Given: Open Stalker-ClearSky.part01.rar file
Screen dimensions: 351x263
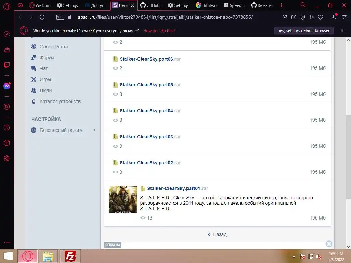Looking at the screenshot, I should click(x=178, y=189).
